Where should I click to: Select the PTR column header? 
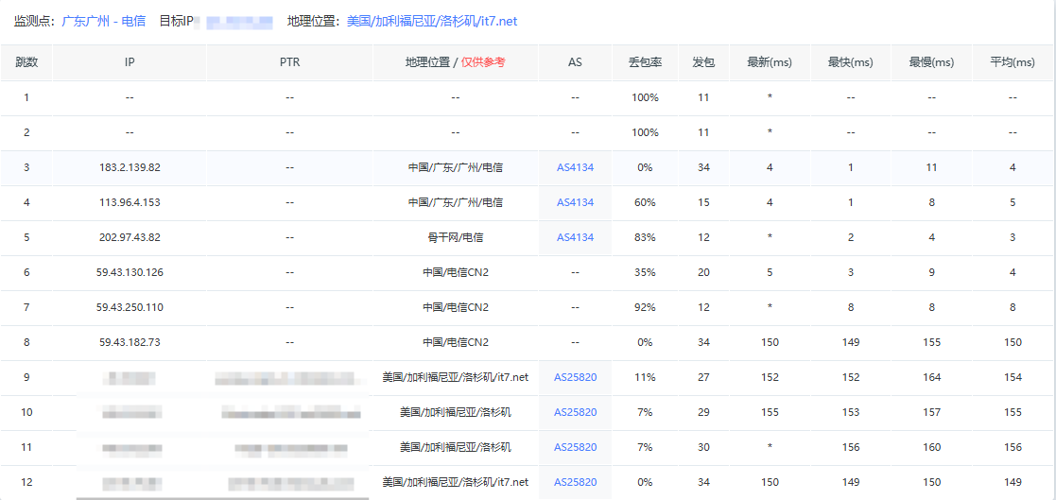[x=289, y=62]
